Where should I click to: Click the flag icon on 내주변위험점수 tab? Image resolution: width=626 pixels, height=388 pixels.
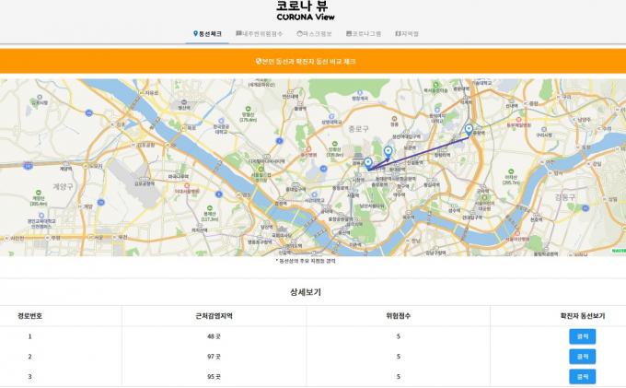click(238, 34)
